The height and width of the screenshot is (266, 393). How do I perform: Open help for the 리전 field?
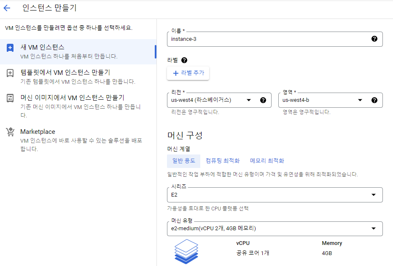(x=263, y=100)
